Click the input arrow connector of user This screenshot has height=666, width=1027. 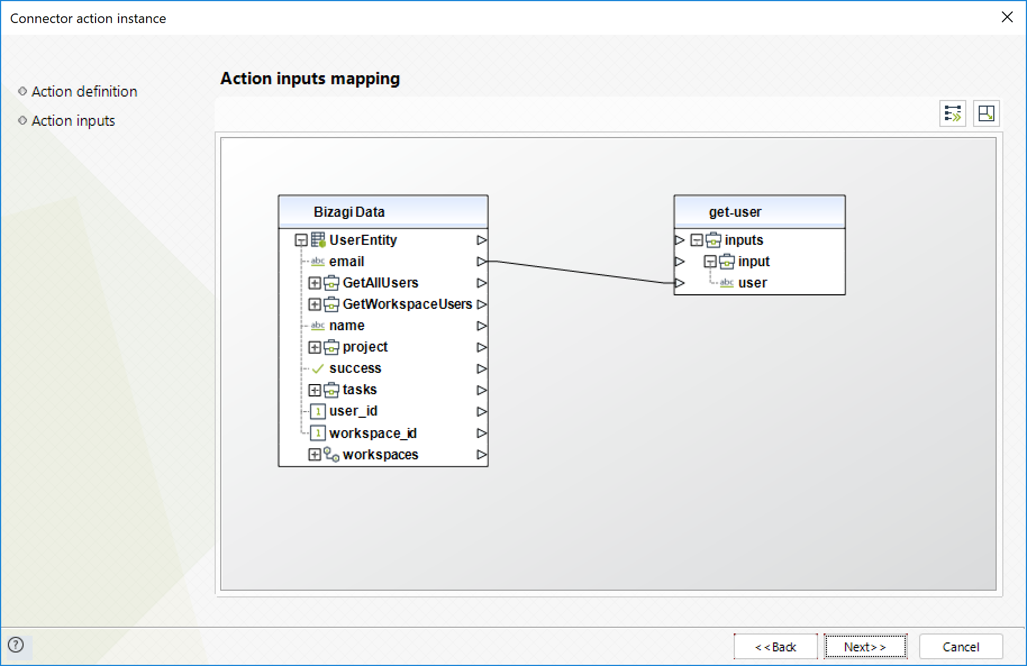680,282
